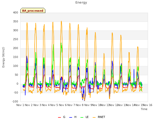The image size is (163, 122).
Task: Click the Nov 7 x-axis tick label
Action: [71, 105]
